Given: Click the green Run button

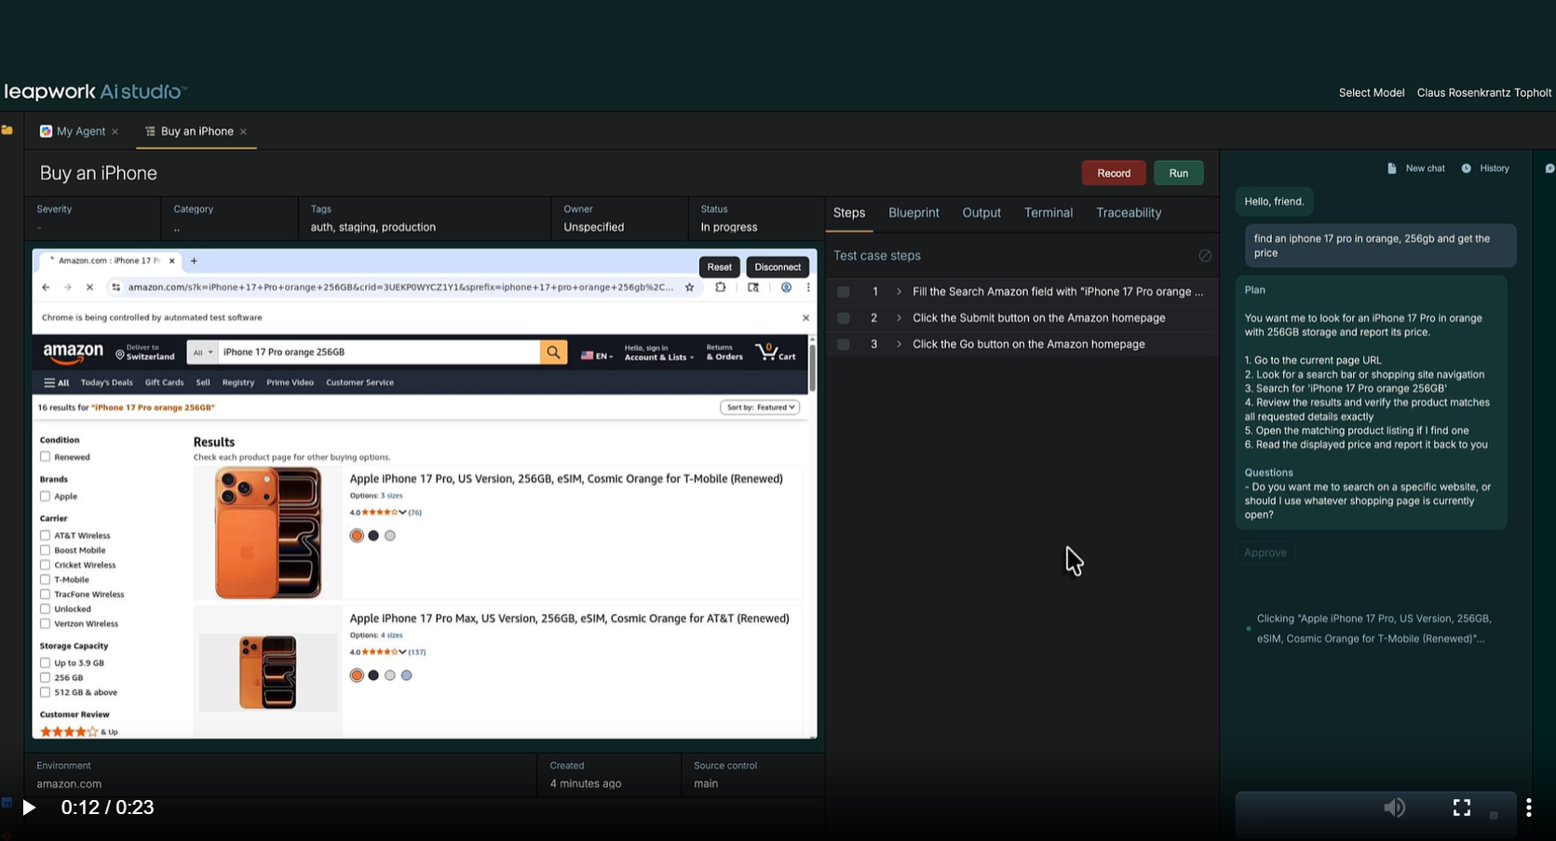Looking at the screenshot, I should [1178, 173].
